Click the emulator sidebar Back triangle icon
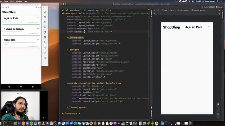Viewport: 225px width, 126px height. (x=45, y=48)
